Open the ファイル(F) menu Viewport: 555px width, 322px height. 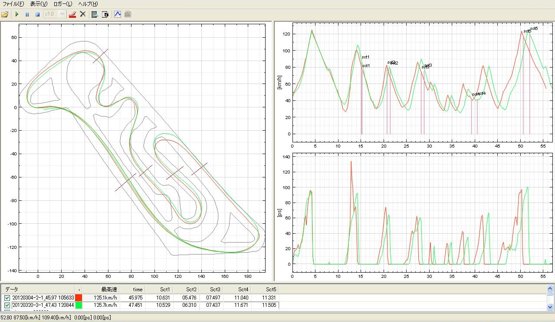point(13,4)
